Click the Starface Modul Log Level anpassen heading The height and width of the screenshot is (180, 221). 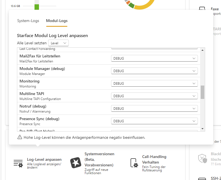tap(52, 36)
